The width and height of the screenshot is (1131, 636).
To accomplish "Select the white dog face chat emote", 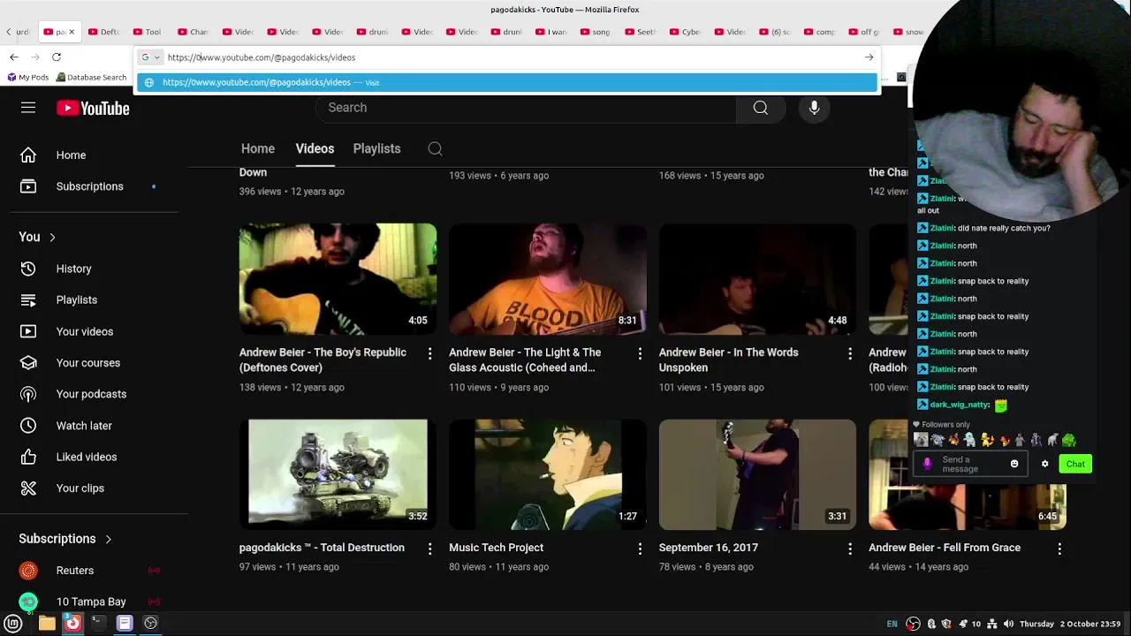I will 921,440.
